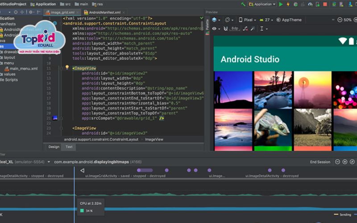The image size is (357, 223).
Task: Start debugging with the green bug icon
Action: click(x=295, y=4)
